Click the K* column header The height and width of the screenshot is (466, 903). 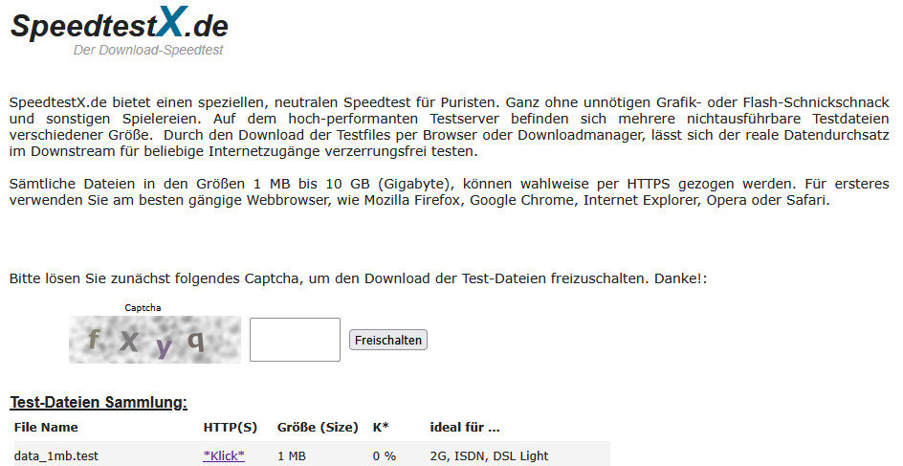381,427
